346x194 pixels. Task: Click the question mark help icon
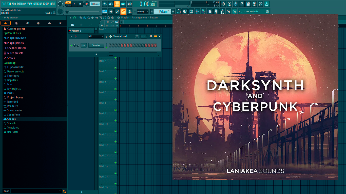pyautogui.click(x=242, y=4)
